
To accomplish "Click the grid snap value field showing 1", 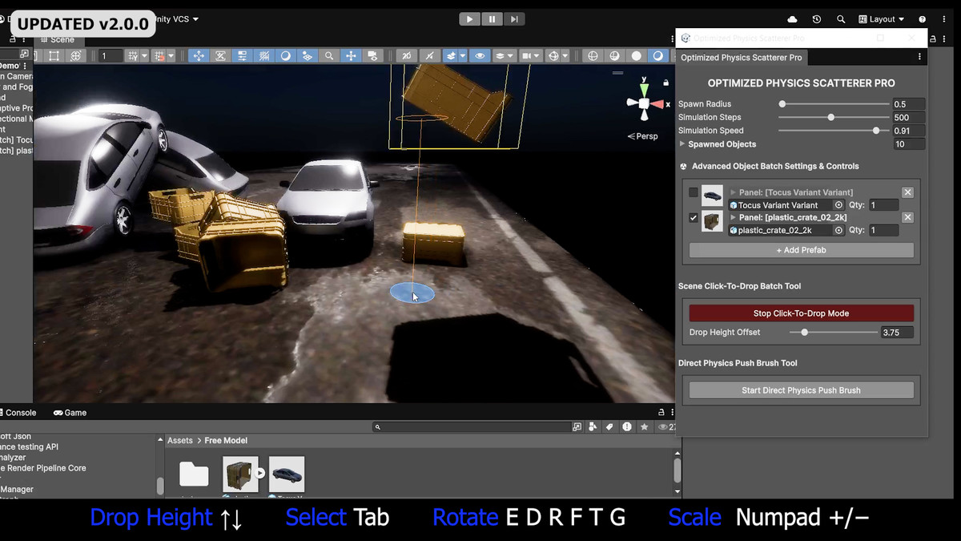I will point(110,56).
